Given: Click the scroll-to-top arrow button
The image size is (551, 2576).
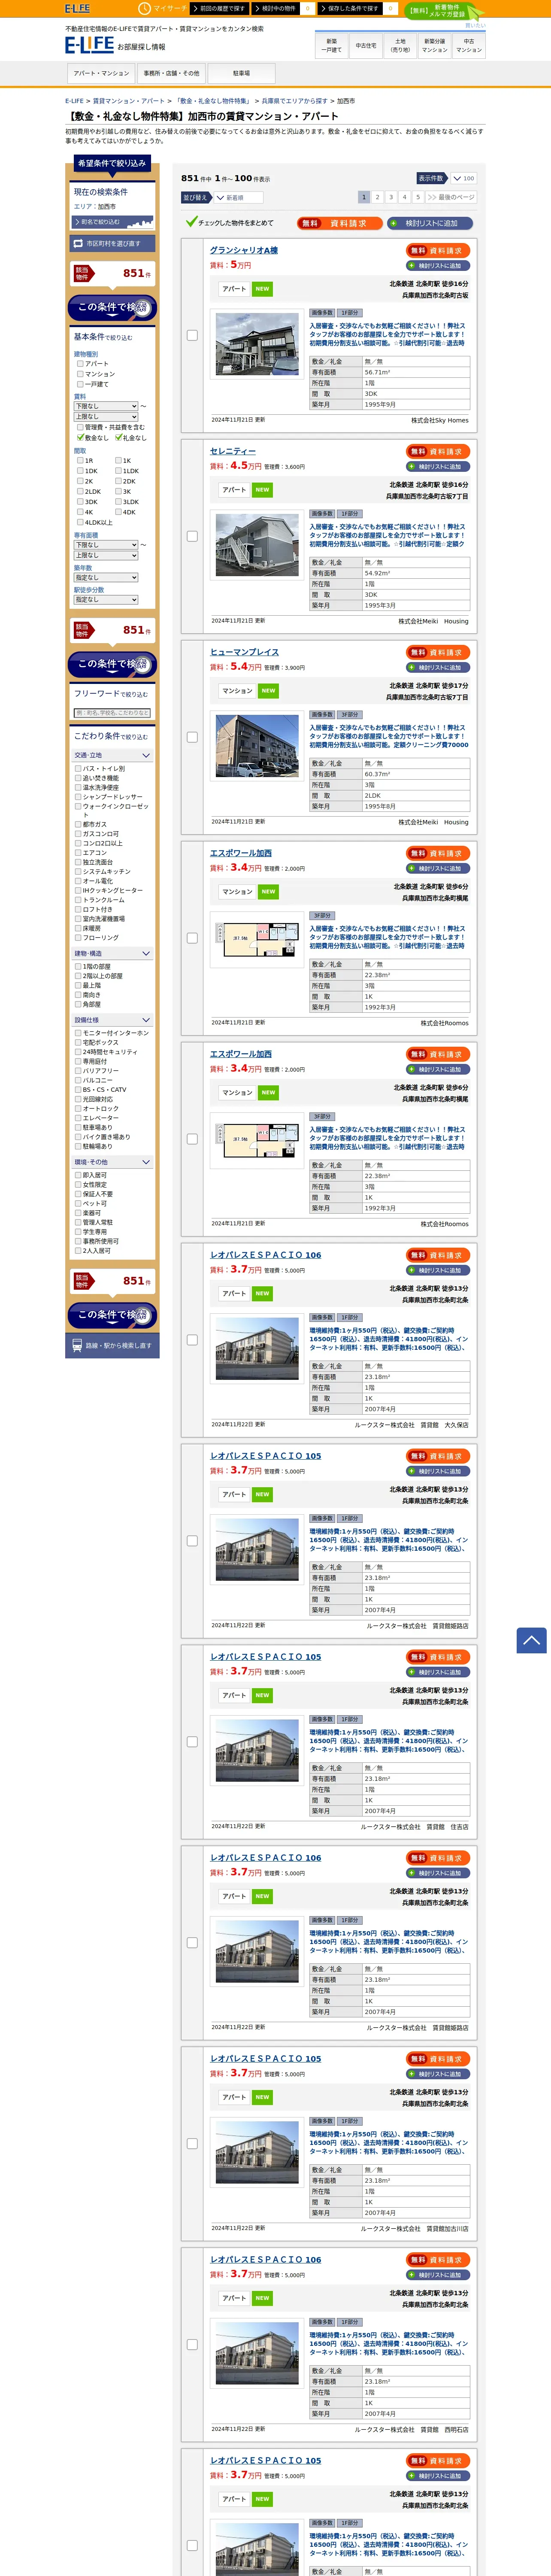Looking at the screenshot, I should (x=531, y=1640).
